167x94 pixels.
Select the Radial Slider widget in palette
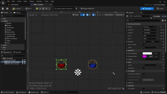[10, 37]
